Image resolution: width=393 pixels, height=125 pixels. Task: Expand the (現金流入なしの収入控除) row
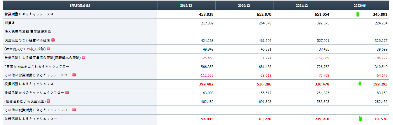[49, 49]
